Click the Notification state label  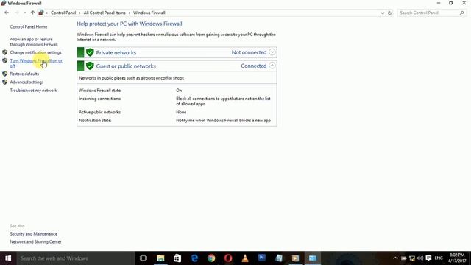95,121
